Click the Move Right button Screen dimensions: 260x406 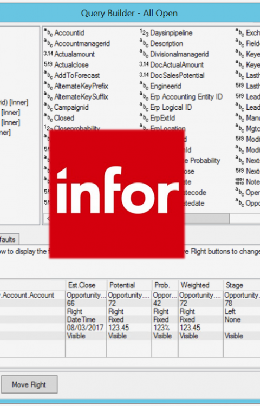pyautogui.click(x=29, y=384)
